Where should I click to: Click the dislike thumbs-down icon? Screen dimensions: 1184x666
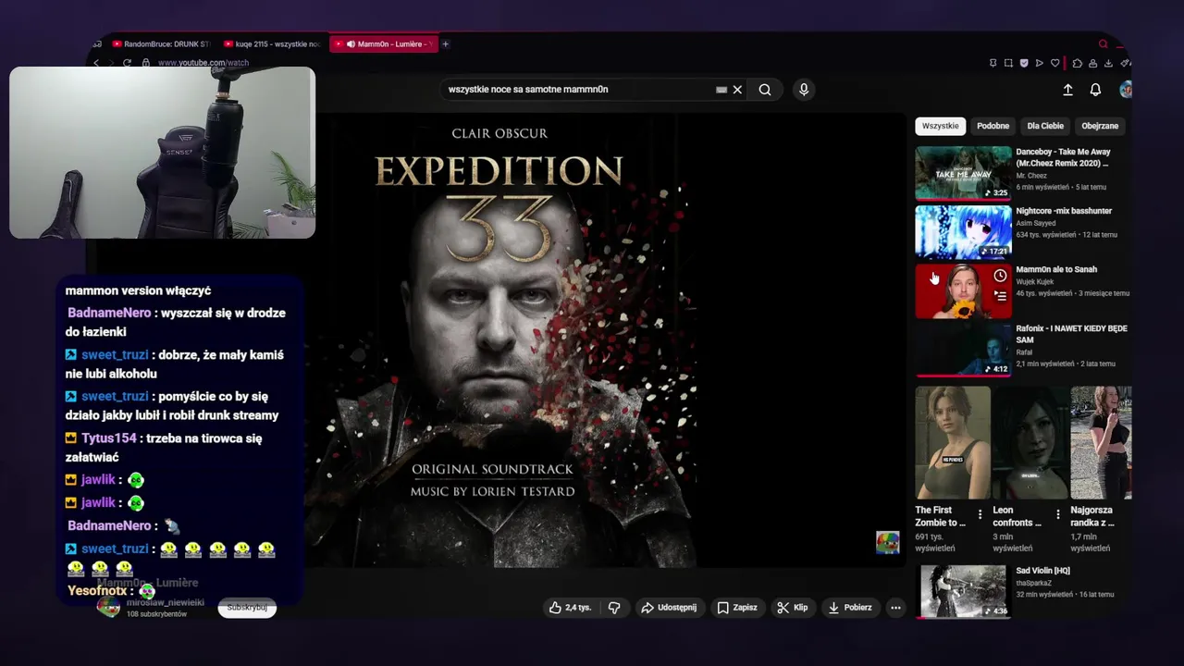coord(614,608)
